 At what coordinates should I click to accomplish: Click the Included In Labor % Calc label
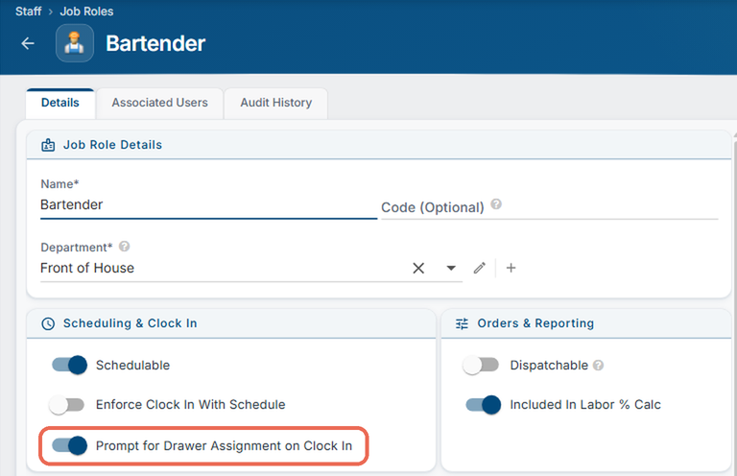585,405
